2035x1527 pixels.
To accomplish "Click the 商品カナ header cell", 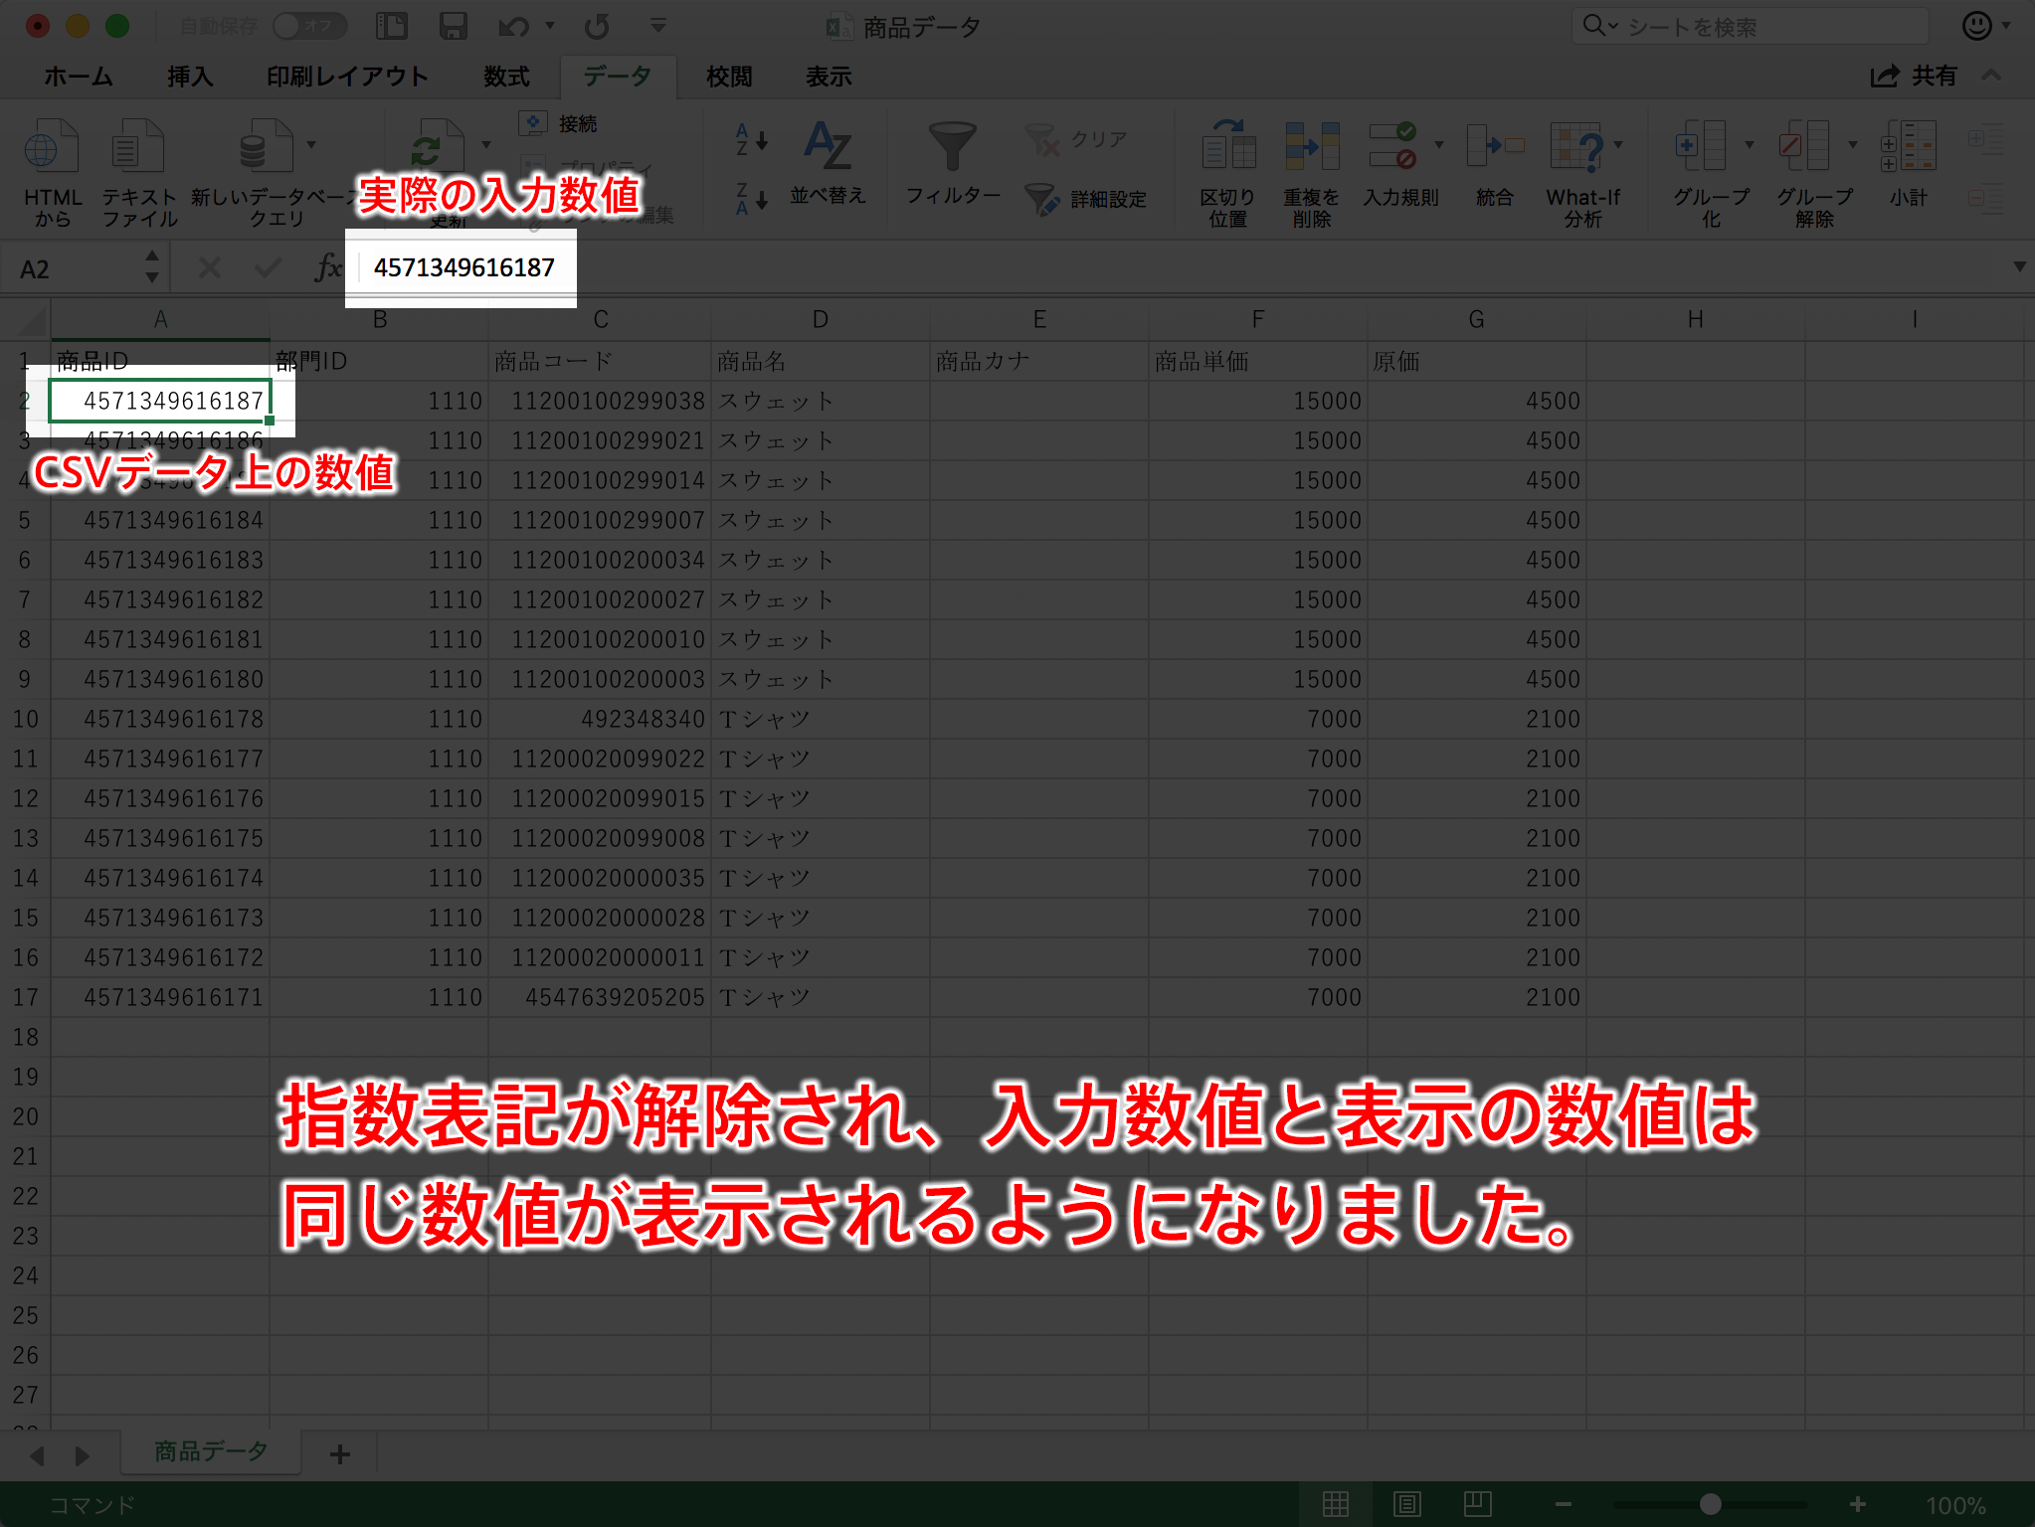I will pyautogui.click(x=1038, y=361).
